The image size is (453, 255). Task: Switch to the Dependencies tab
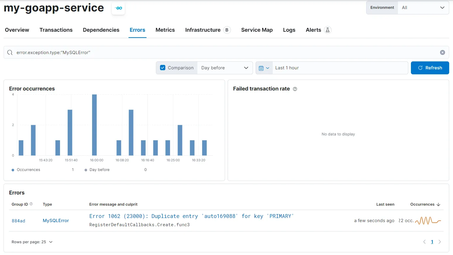101,30
